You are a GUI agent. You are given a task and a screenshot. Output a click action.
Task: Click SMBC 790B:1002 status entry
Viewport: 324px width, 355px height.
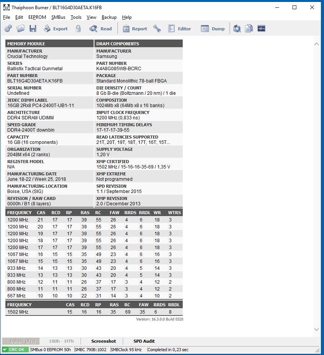pos(91,350)
